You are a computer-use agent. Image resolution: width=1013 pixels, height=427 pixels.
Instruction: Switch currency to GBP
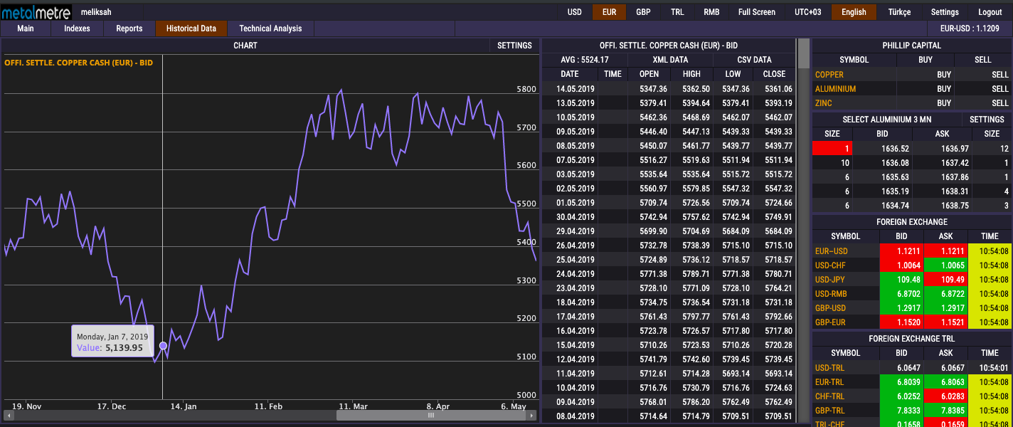click(643, 12)
